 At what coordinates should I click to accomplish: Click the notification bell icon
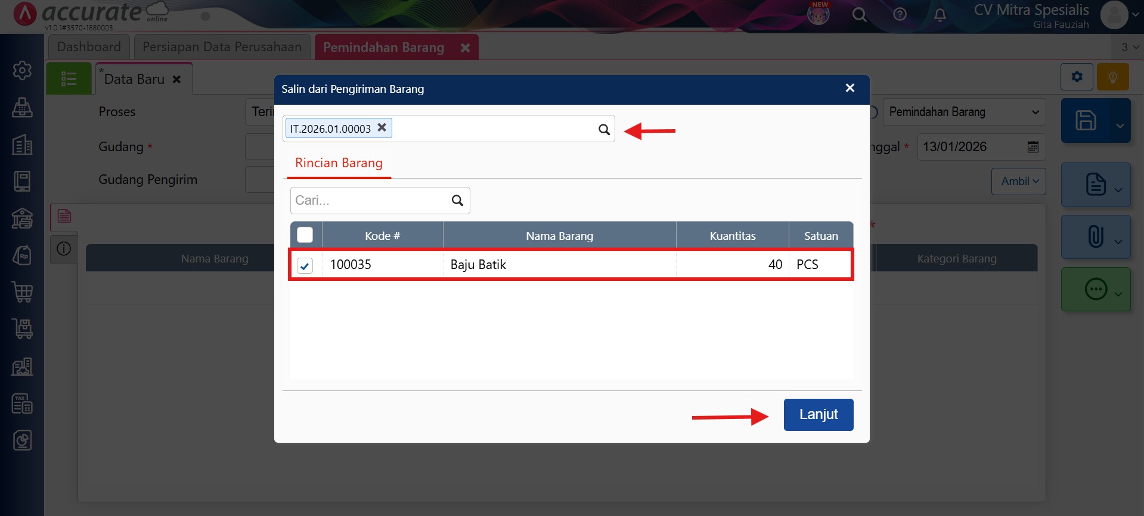[x=940, y=14]
